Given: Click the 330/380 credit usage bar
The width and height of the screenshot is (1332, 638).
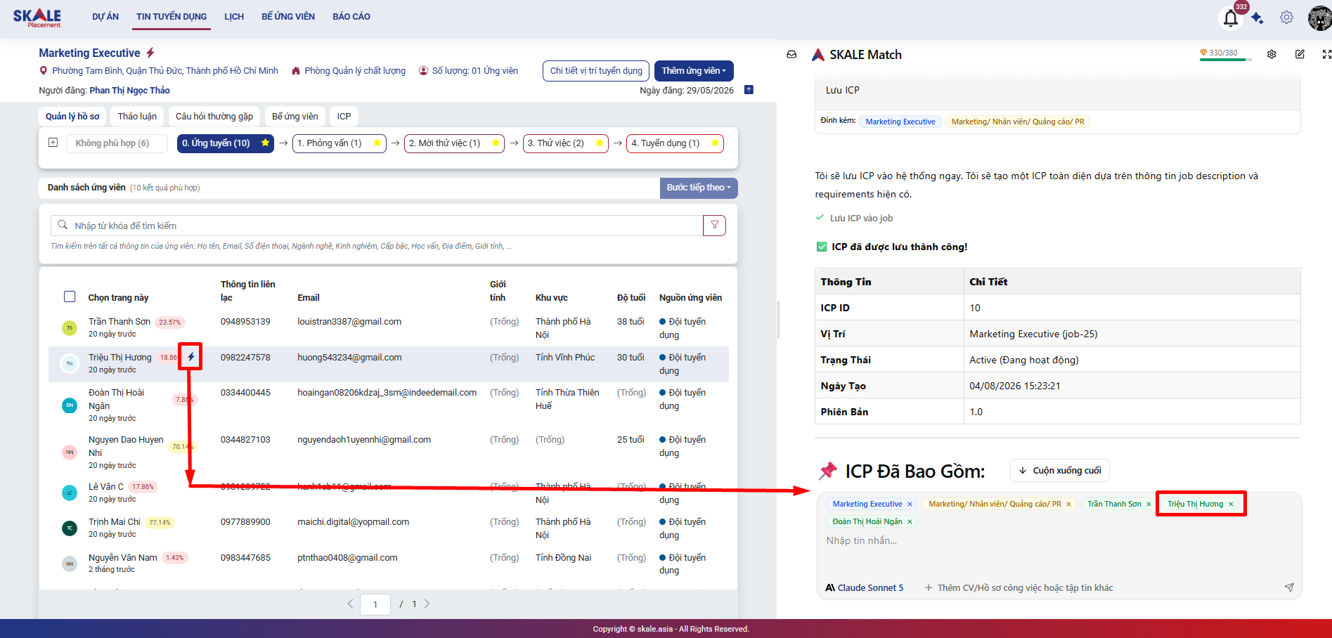Looking at the screenshot, I should pos(1226,55).
